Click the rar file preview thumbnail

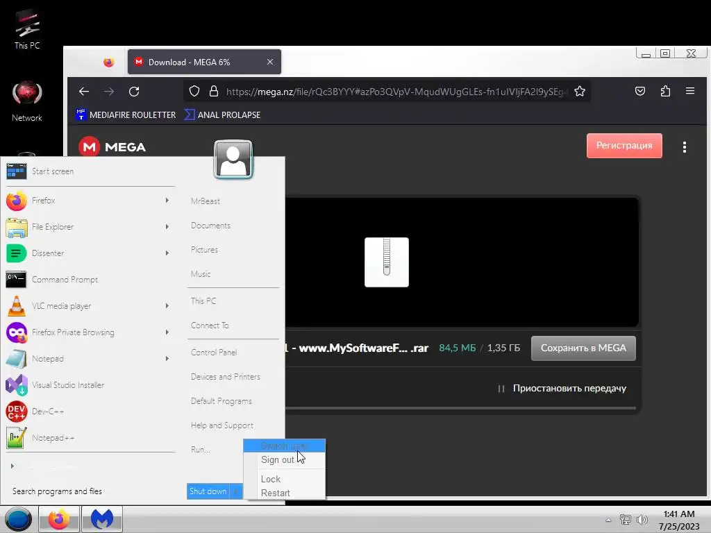386,262
